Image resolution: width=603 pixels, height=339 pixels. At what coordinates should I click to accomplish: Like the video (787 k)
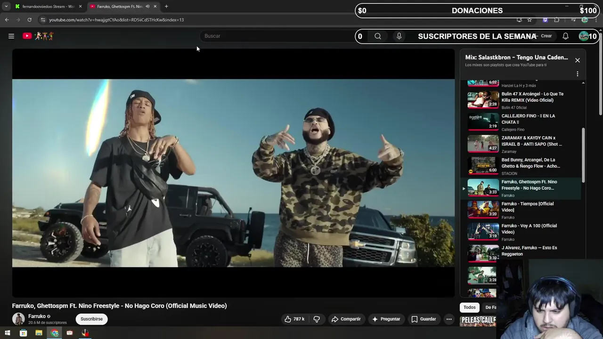[x=294, y=319]
